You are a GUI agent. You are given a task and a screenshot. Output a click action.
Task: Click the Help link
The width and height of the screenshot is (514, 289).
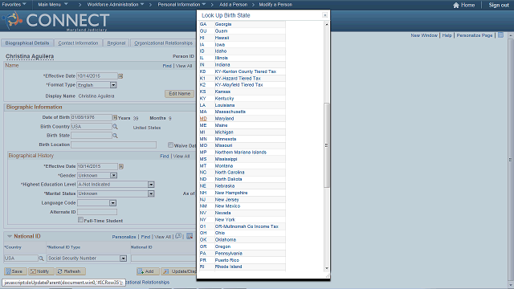pyautogui.click(x=447, y=35)
